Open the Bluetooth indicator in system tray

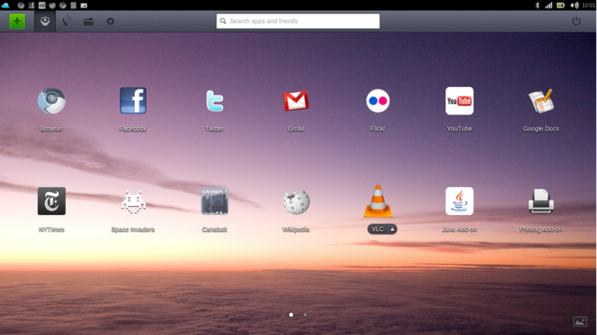(x=537, y=5)
